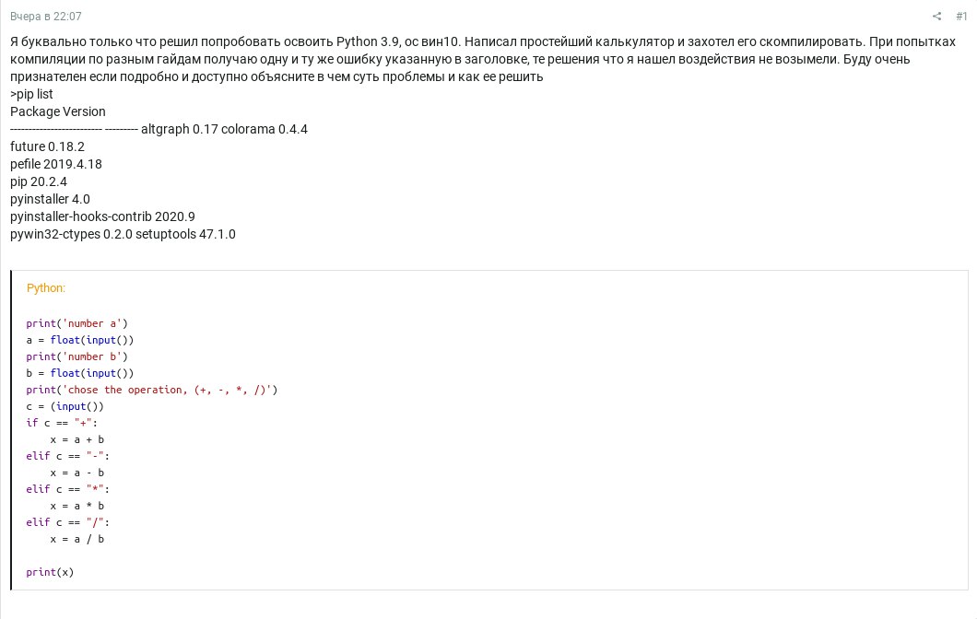Click the x = a / b code line
977x619 pixels.
pos(77,539)
